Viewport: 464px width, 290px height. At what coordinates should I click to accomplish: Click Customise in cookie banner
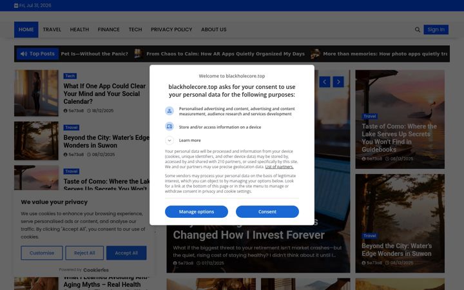coord(42,253)
